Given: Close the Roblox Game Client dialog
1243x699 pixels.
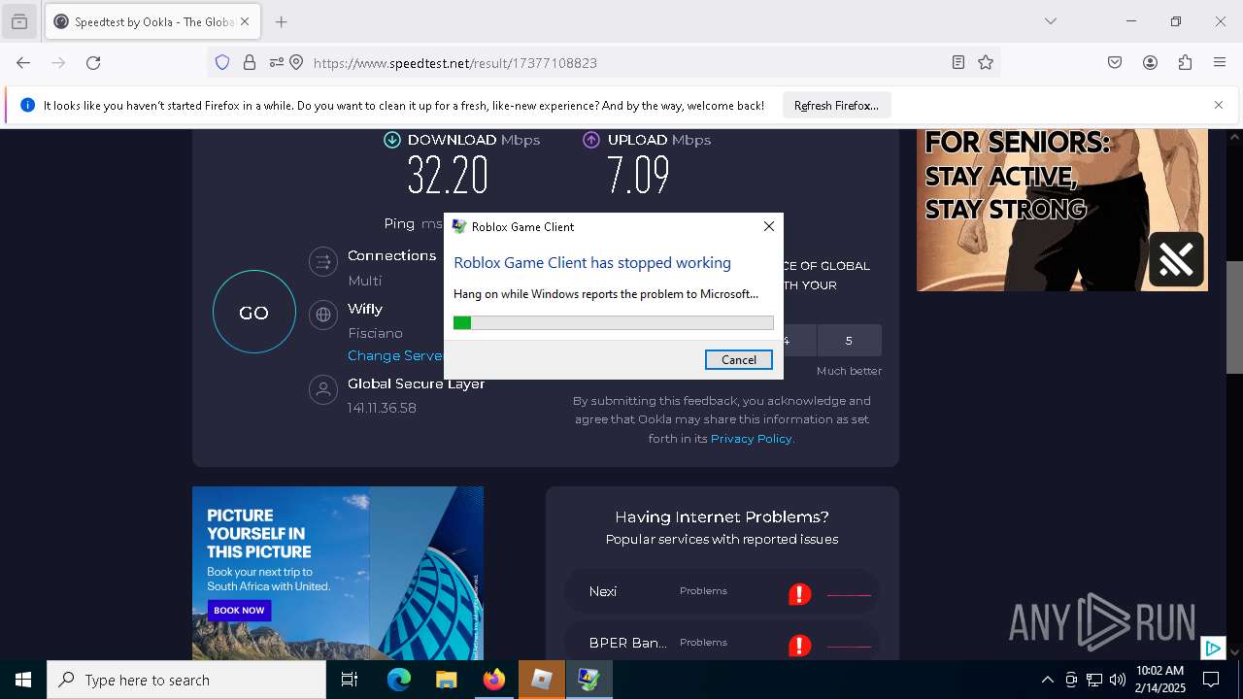Looking at the screenshot, I should pyautogui.click(x=768, y=226).
